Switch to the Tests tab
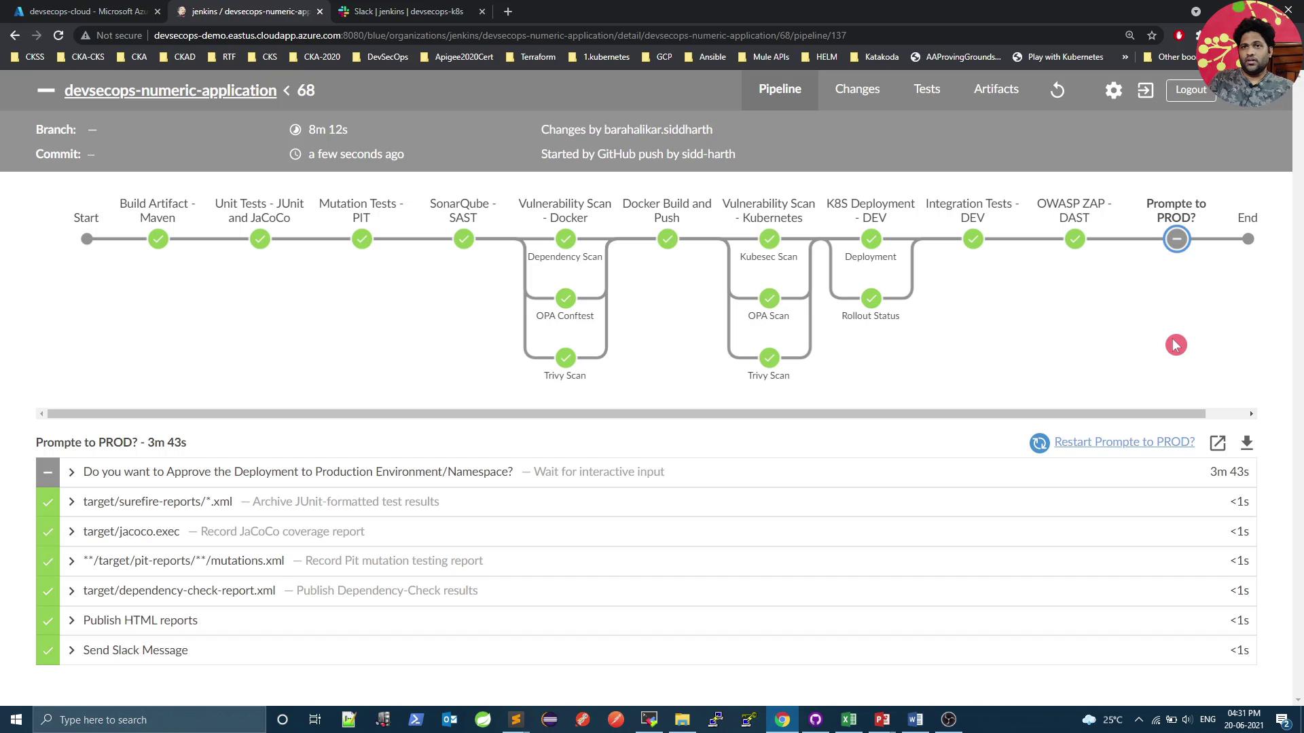 [x=926, y=89]
